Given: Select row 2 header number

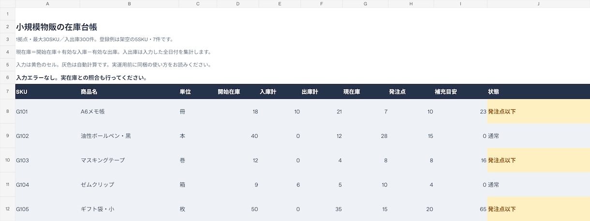Looking at the screenshot, I should 8,27.
